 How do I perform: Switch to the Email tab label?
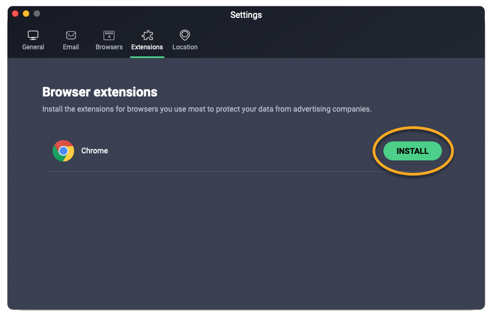click(71, 47)
